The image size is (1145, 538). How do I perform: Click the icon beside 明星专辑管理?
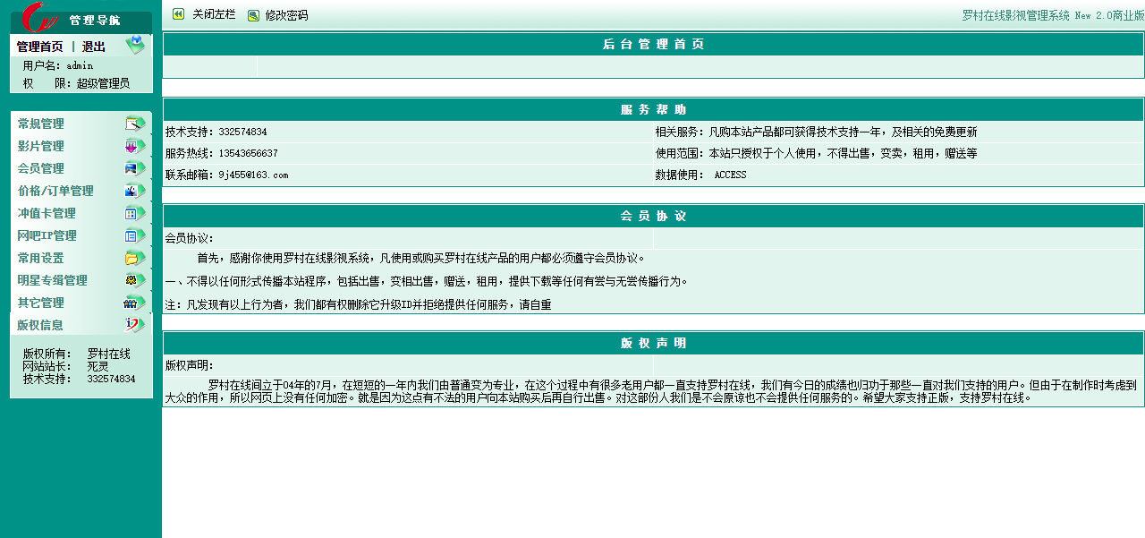click(135, 280)
